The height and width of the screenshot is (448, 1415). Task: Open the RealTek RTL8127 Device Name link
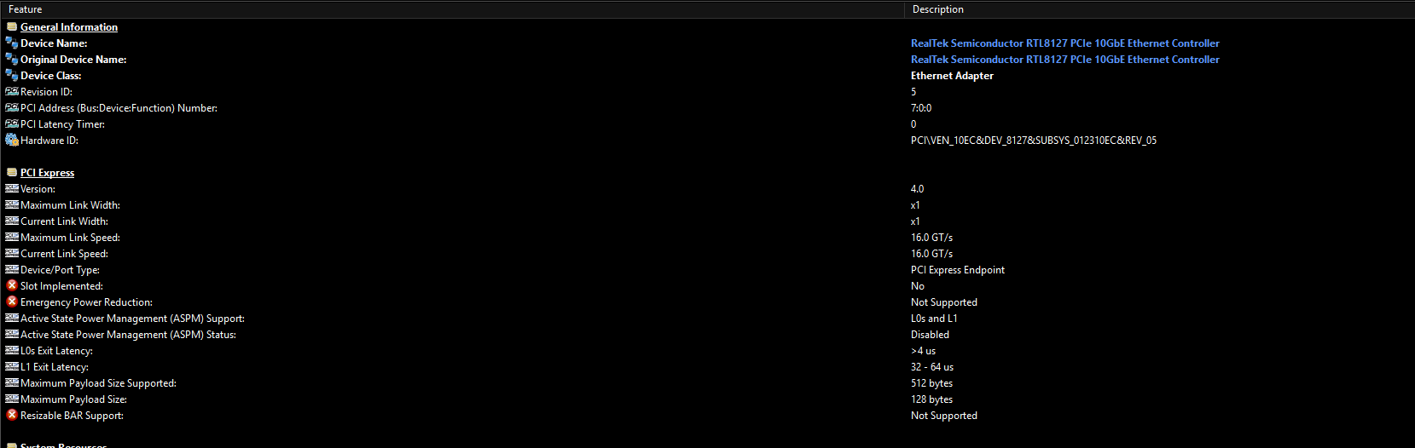1065,43
